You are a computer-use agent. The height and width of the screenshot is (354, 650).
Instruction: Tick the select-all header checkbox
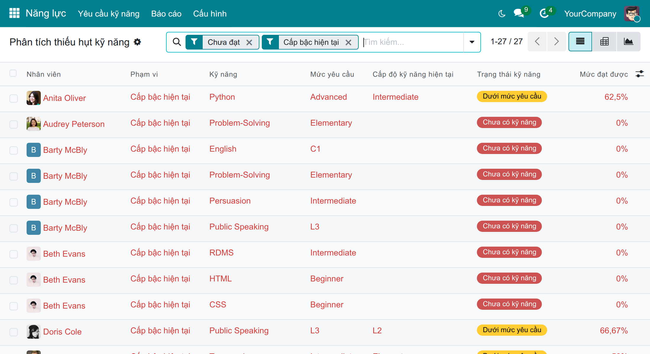(x=13, y=73)
